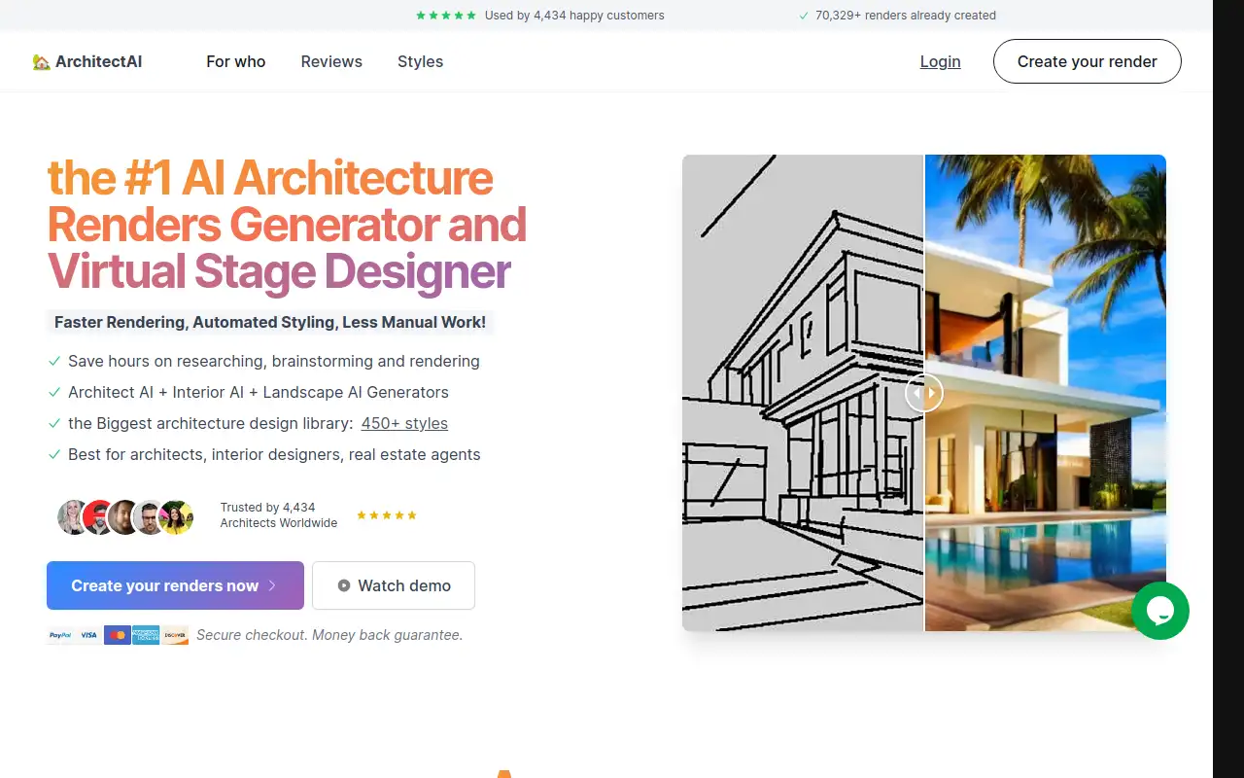This screenshot has width=1244, height=778.
Task: Click the gold star rating beside Trusted by
Action: pos(387,515)
